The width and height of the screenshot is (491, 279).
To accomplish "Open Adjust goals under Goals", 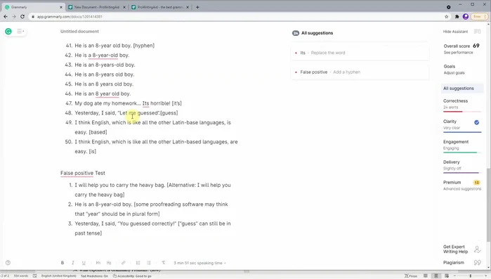I will (454, 73).
